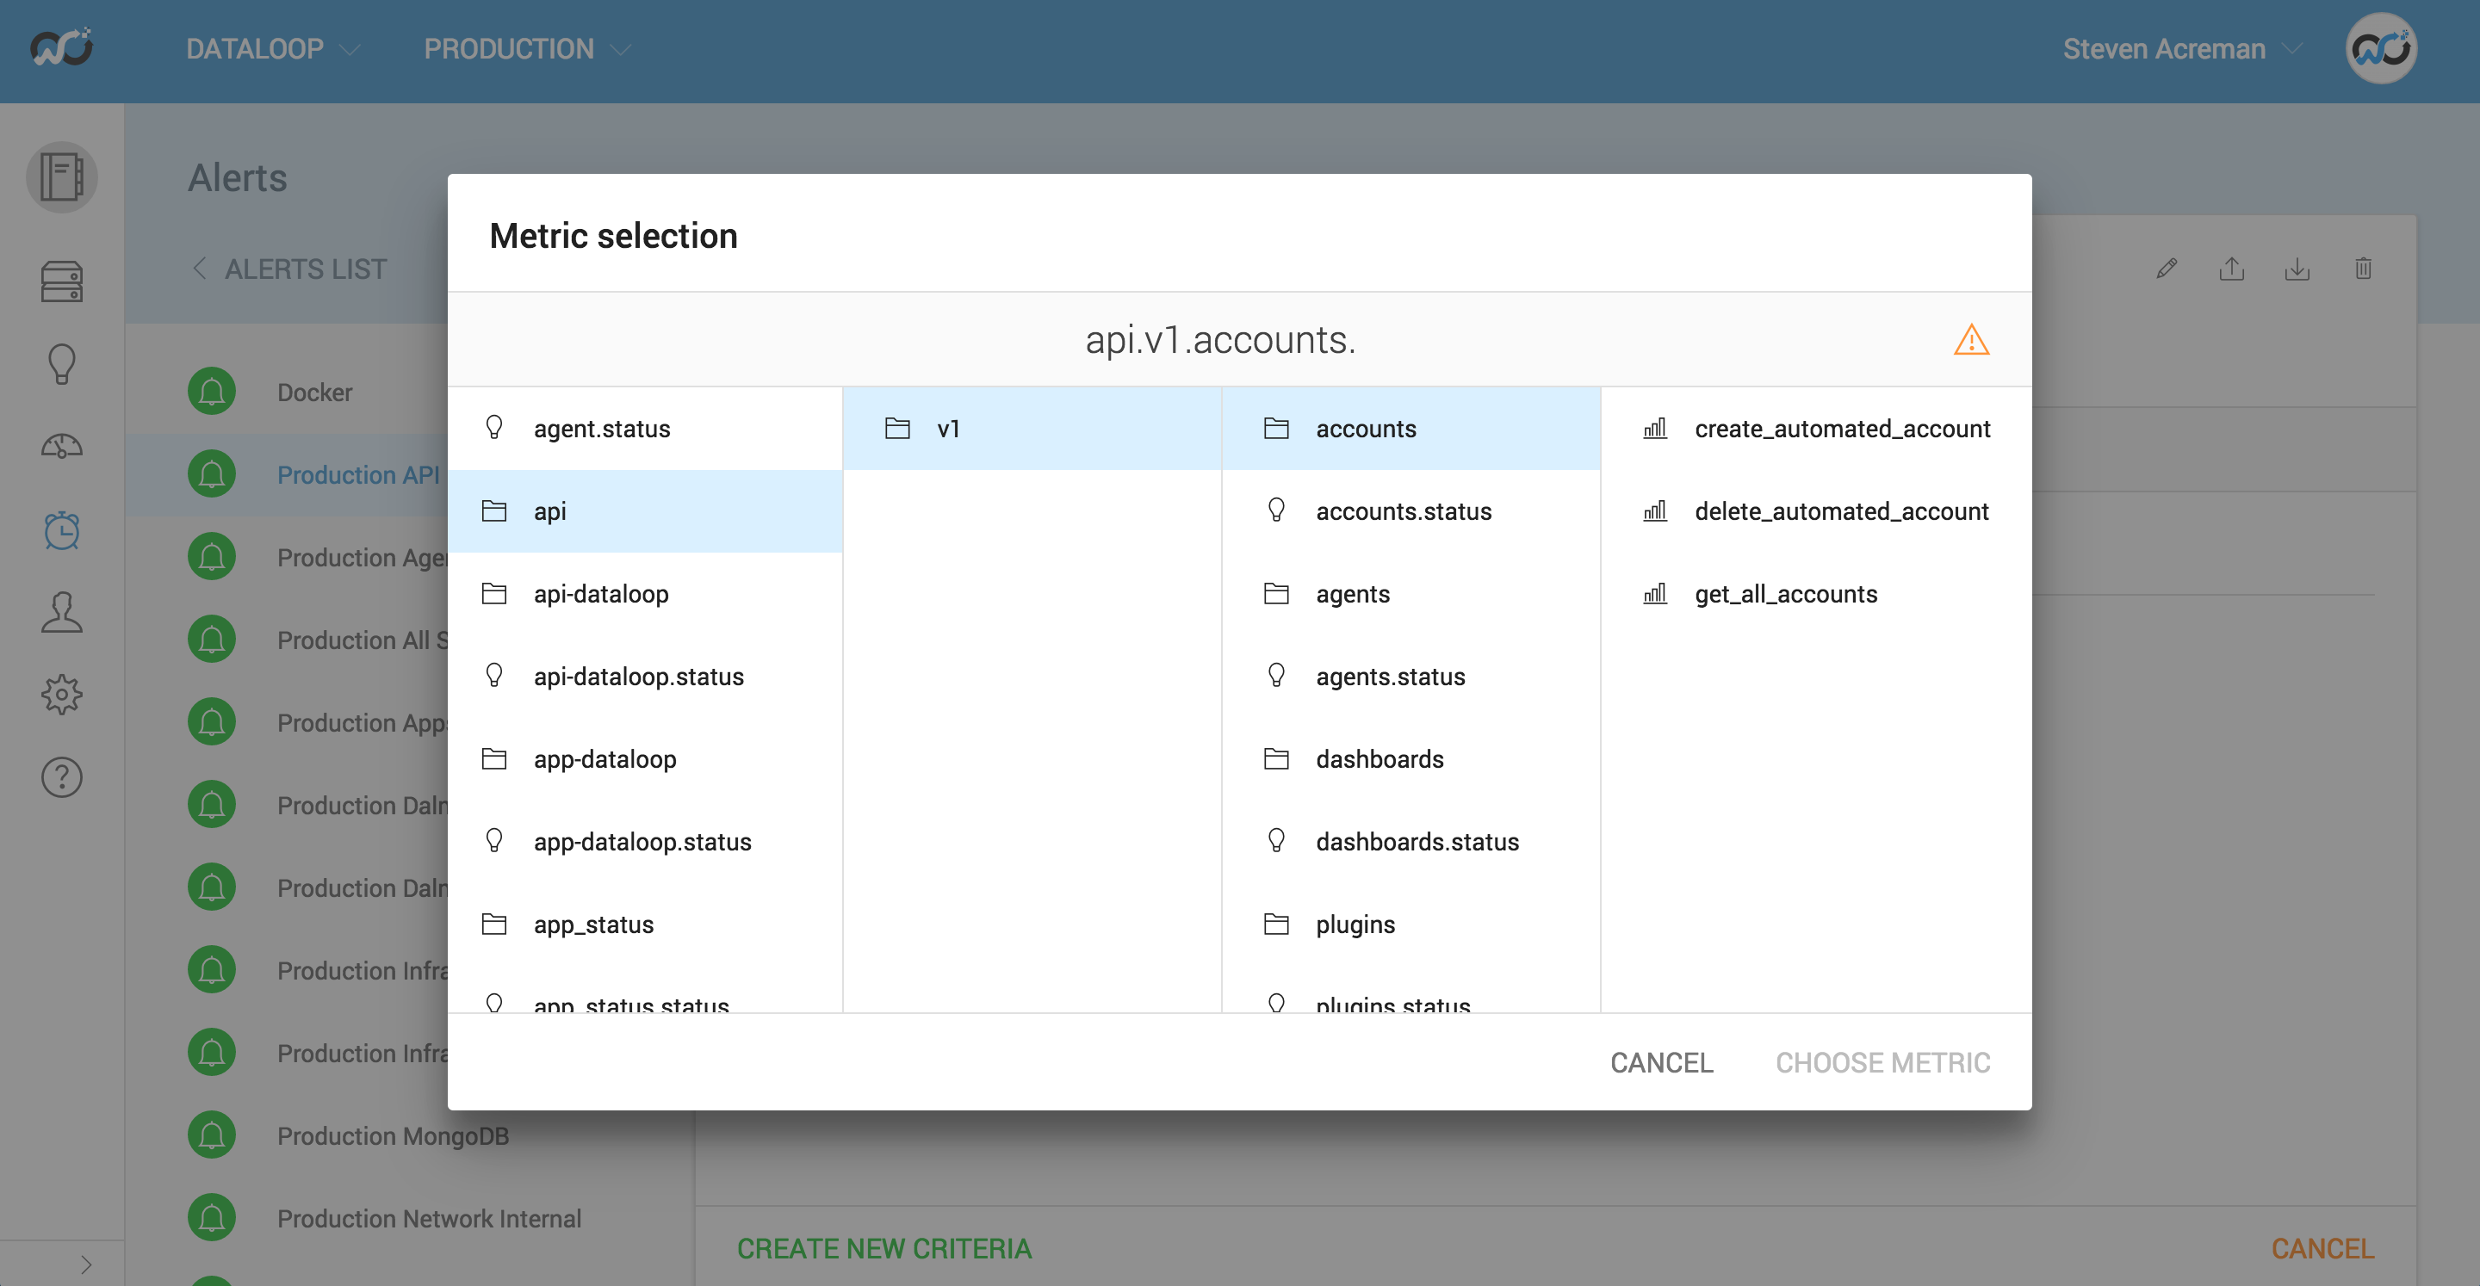Click the Dataloop logo in the header
This screenshot has width=2480, height=1286.
pos(62,48)
